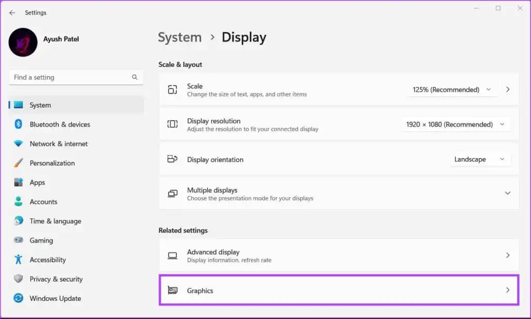531x319 pixels.
Task: Open the Scale percentage dropdown
Action: (452, 90)
